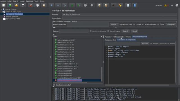Open the Ayuda menu
180x101 pixels.
pos(42,1)
